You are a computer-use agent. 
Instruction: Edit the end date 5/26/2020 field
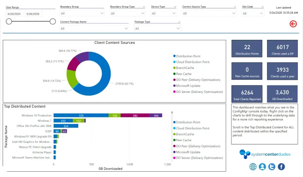coord(33,14)
